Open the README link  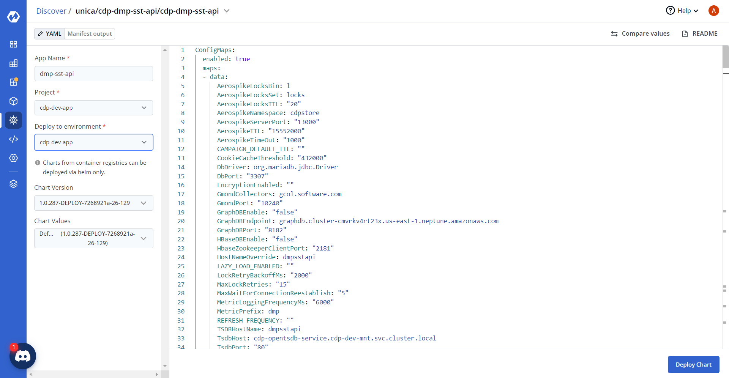(x=700, y=34)
